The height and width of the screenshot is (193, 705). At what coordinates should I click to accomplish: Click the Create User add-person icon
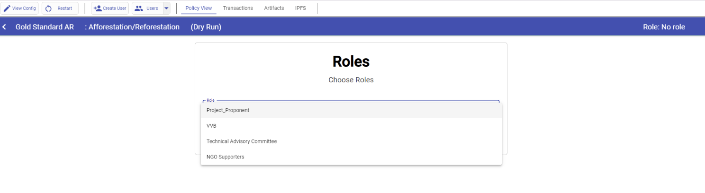tap(98, 9)
